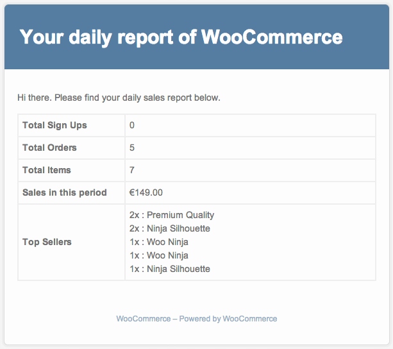Screen dimensions: 393x349
Task: Click the €149.00 sales amount
Action: [146, 192]
